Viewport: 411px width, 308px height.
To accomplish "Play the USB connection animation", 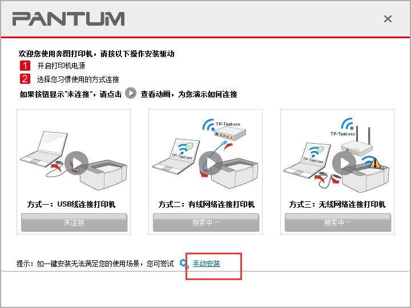I will [76, 163].
